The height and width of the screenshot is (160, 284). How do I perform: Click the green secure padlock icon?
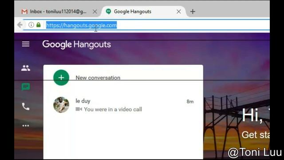[x=39, y=25]
